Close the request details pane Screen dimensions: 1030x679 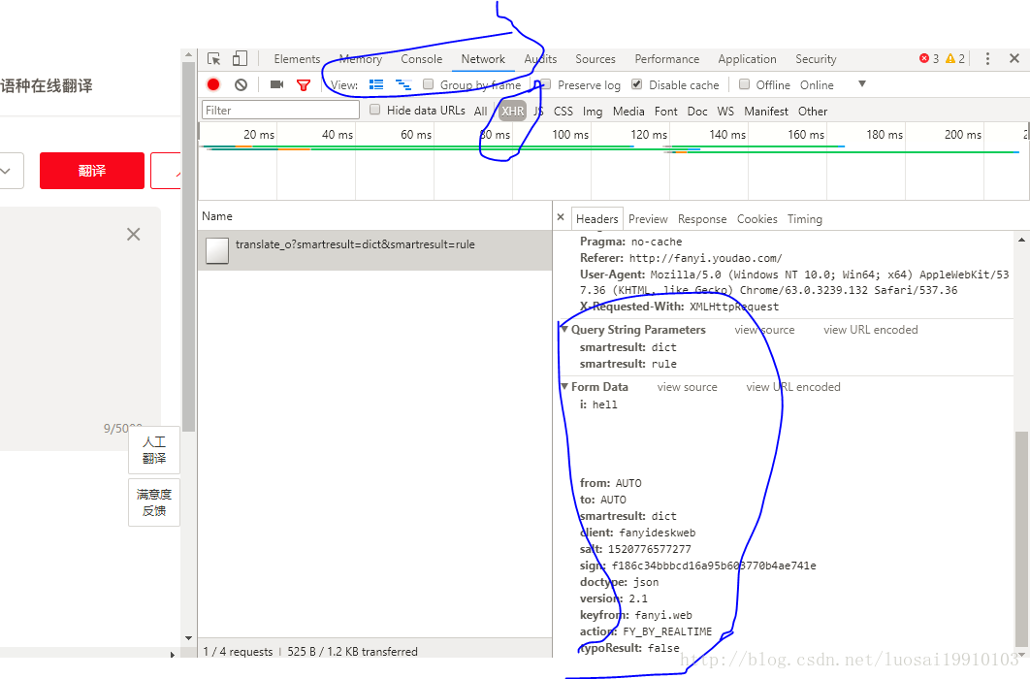click(561, 217)
